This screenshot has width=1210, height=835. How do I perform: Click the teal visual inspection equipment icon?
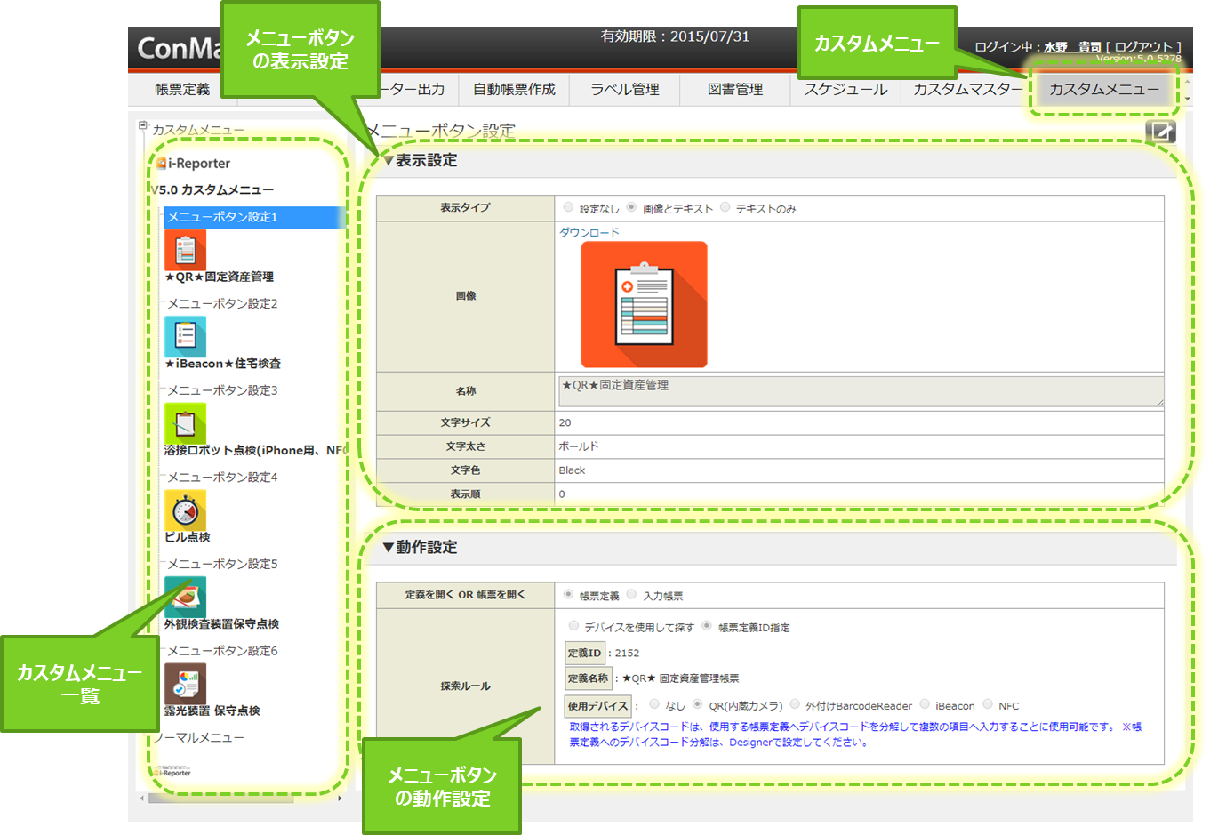[185, 597]
